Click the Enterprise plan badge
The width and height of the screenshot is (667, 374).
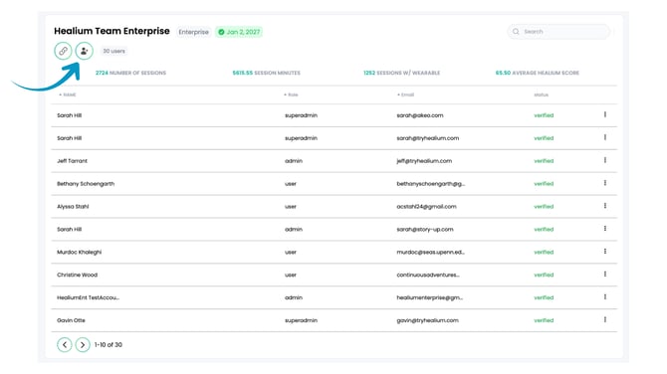pyautogui.click(x=193, y=32)
